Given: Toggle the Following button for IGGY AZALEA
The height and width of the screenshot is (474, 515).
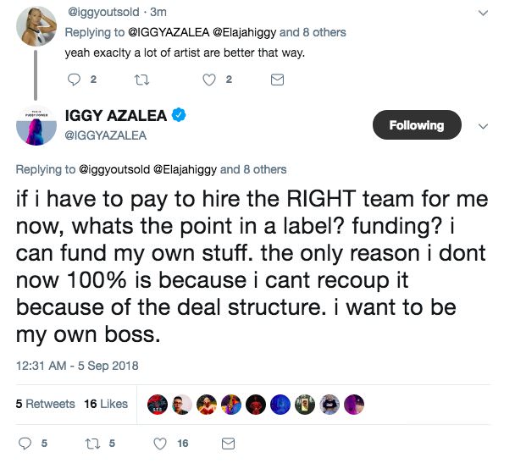Looking at the screenshot, I should click(x=417, y=125).
